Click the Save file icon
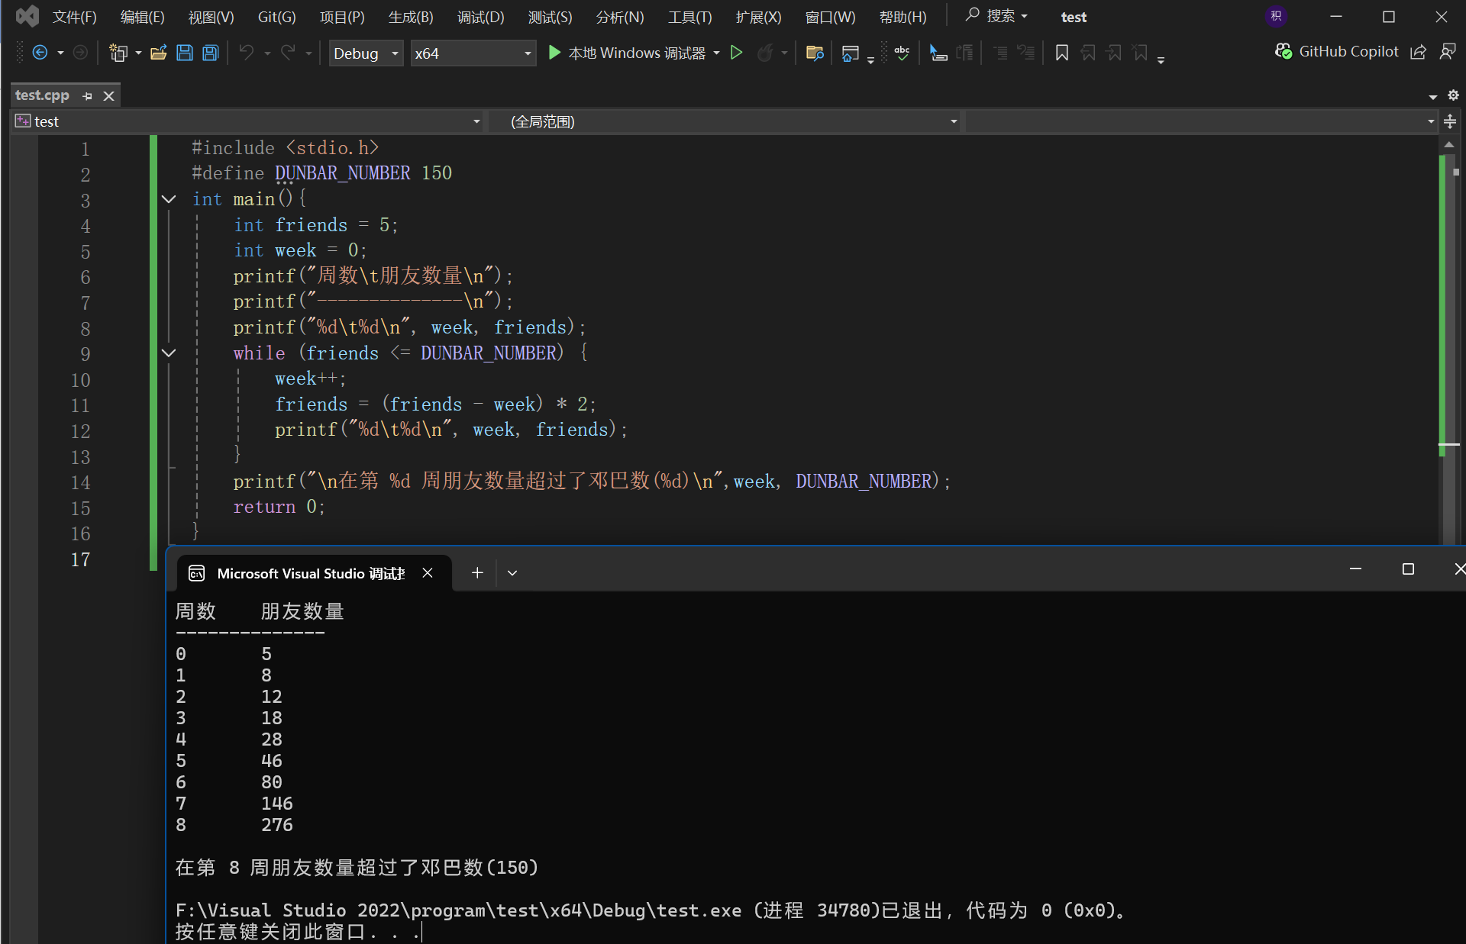Screen dimensions: 1466x944 tap(184, 53)
